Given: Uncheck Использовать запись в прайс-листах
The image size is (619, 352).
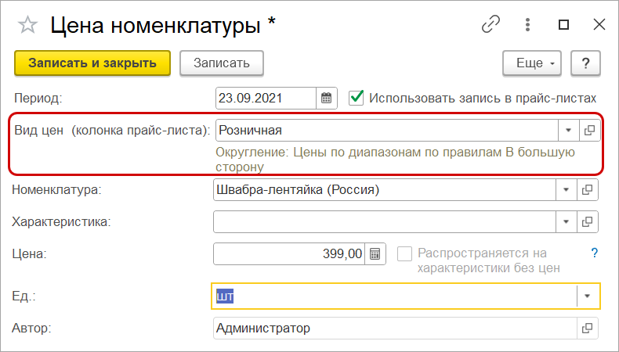Looking at the screenshot, I should click(x=357, y=98).
